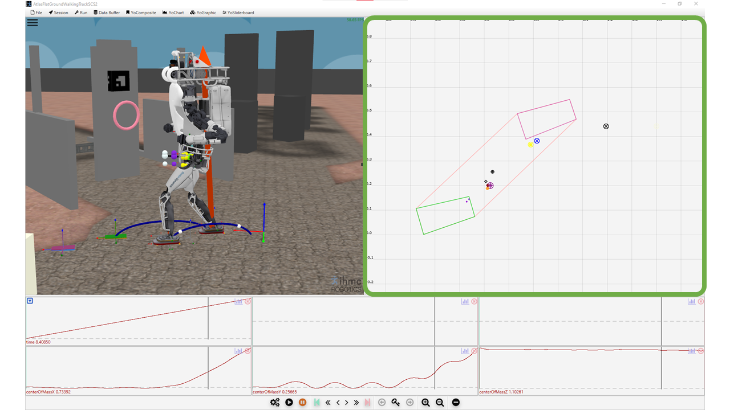The image size is (730, 410).
Task: Go to previous key frame arrow
Action: pos(382,403)
